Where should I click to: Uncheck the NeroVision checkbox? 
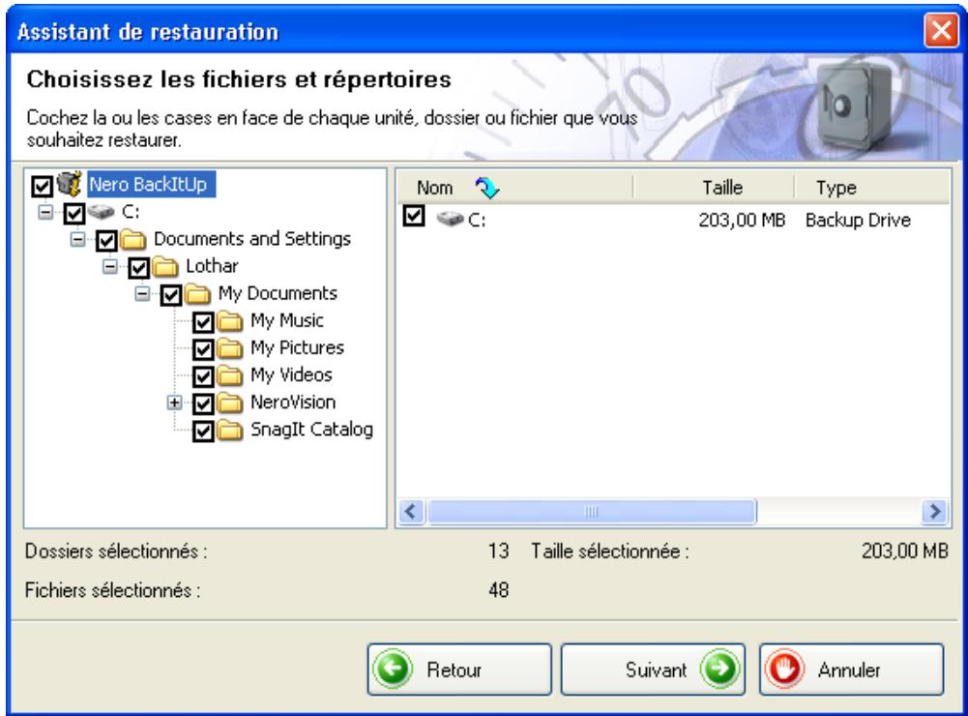[x=203, y=404]
